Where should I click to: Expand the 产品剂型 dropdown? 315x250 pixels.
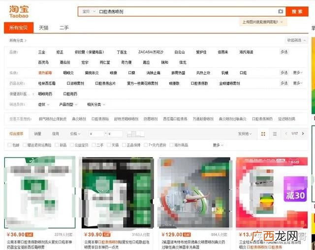pos(68,104)
